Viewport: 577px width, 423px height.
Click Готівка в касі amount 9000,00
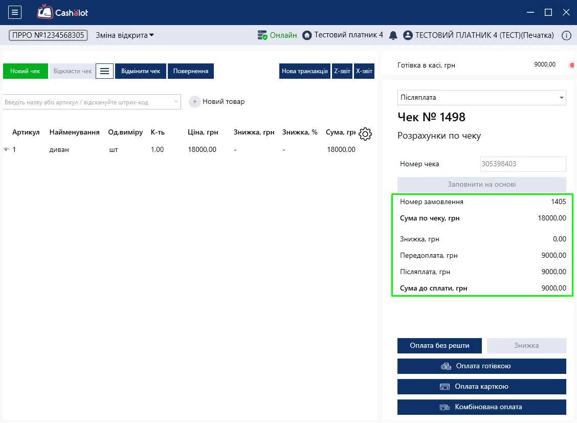(545, 64)
